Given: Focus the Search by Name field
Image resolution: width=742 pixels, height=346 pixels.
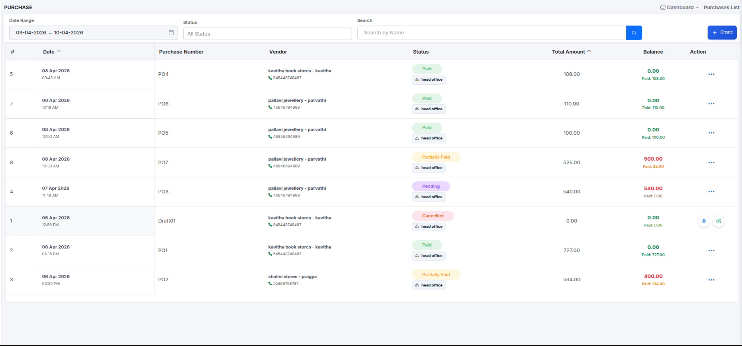Looking at the screenshot, I should click(491, 33).
